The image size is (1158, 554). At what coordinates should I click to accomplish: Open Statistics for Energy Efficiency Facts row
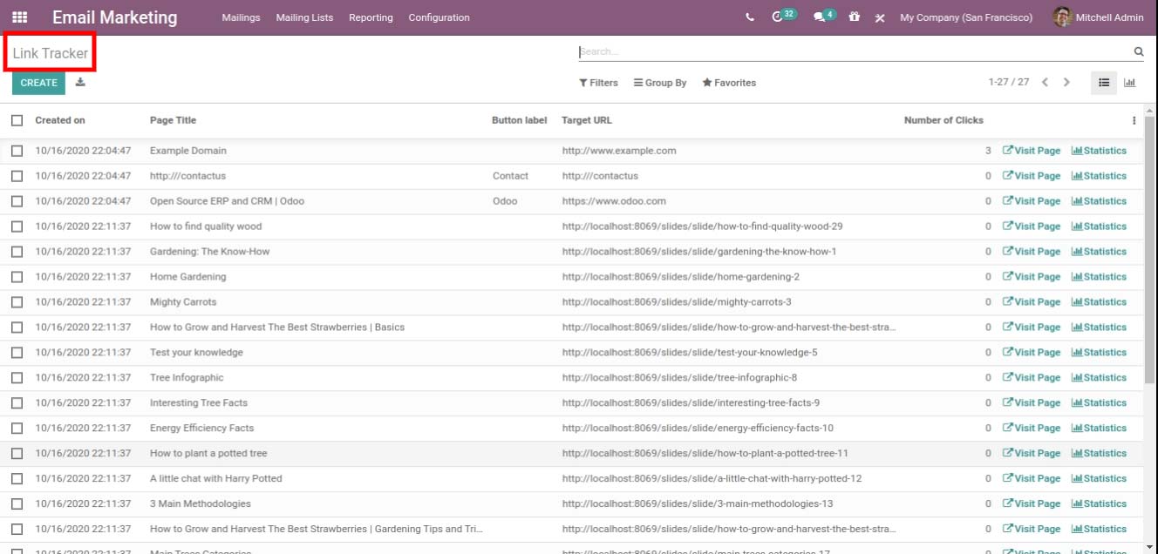pyautogui.click(x=1099, y=429)
